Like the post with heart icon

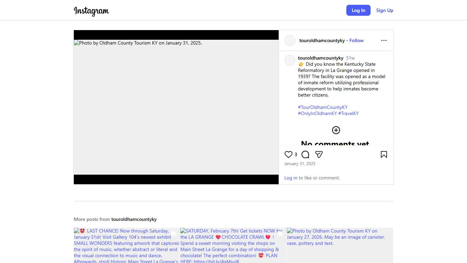click(x=289, y=154)
